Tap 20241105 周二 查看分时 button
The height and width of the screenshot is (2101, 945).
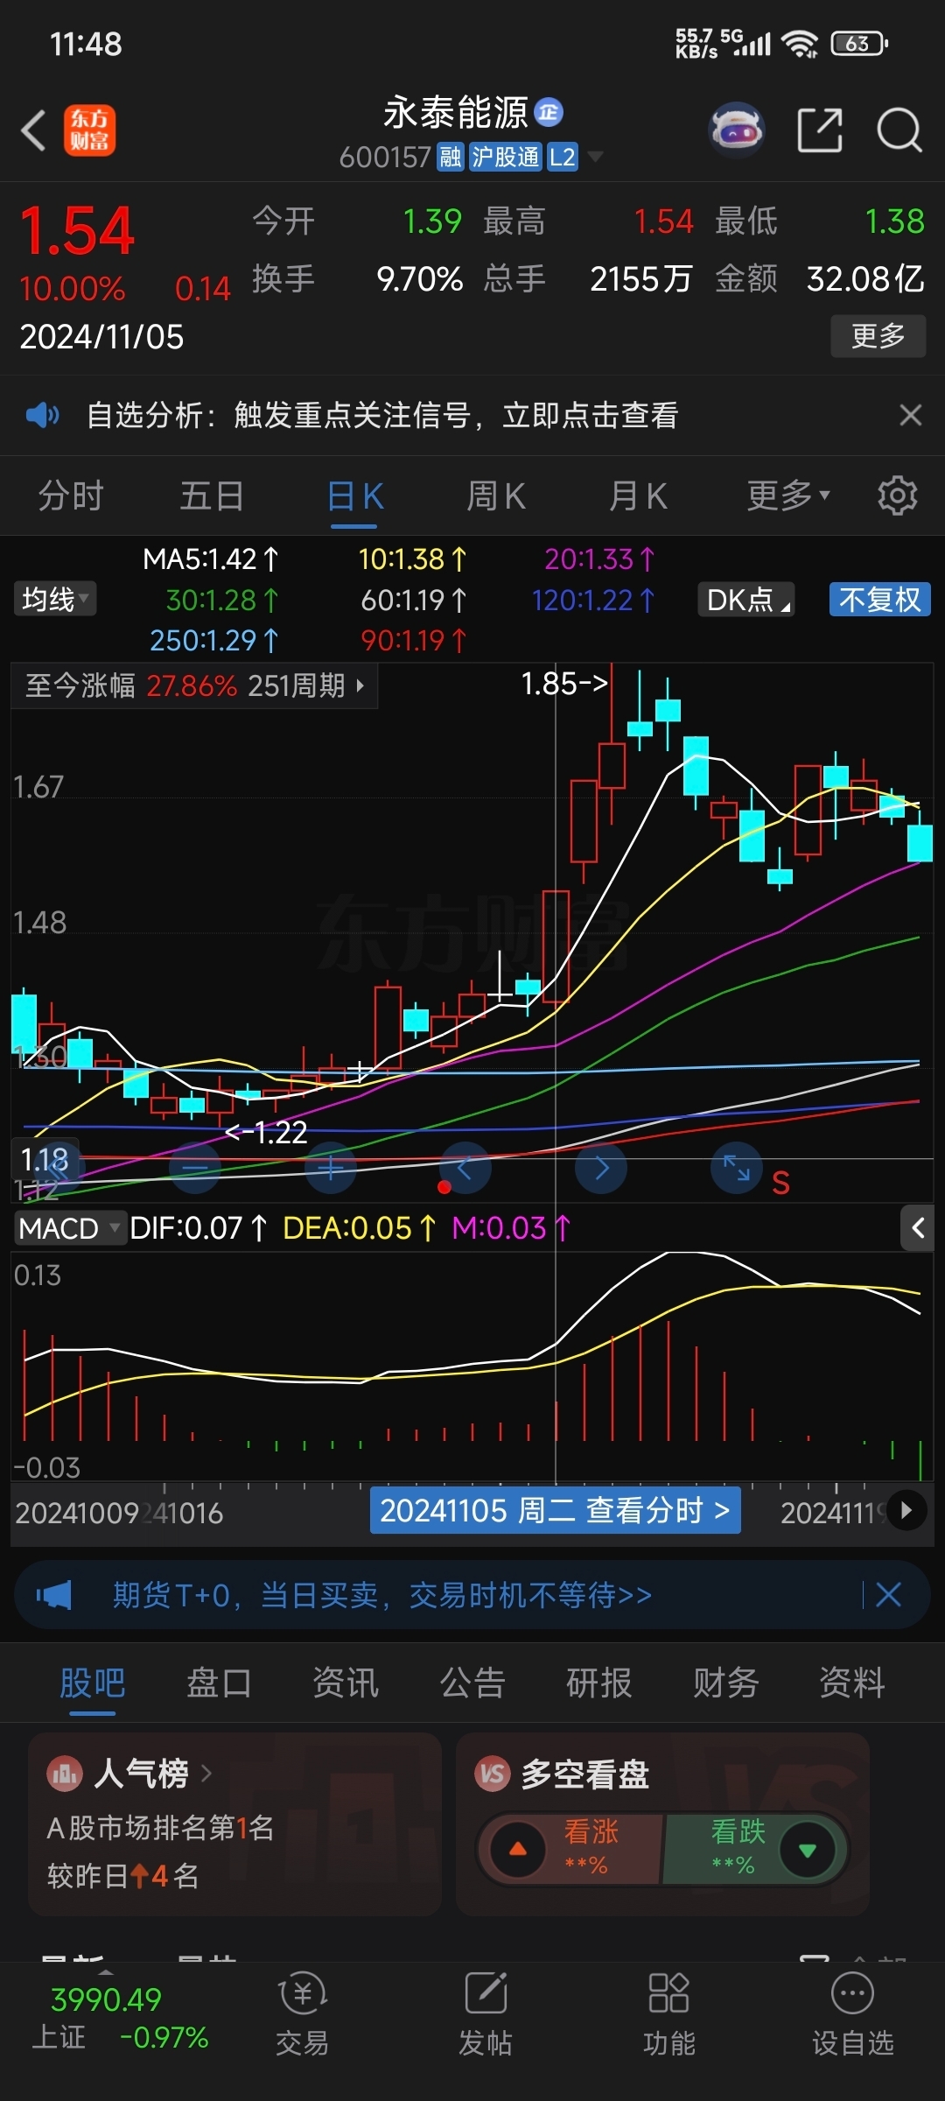[556, 1510]
